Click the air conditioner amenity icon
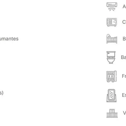Image resolution: width=126 pixels, height=126 pixels. coord(112,7)
